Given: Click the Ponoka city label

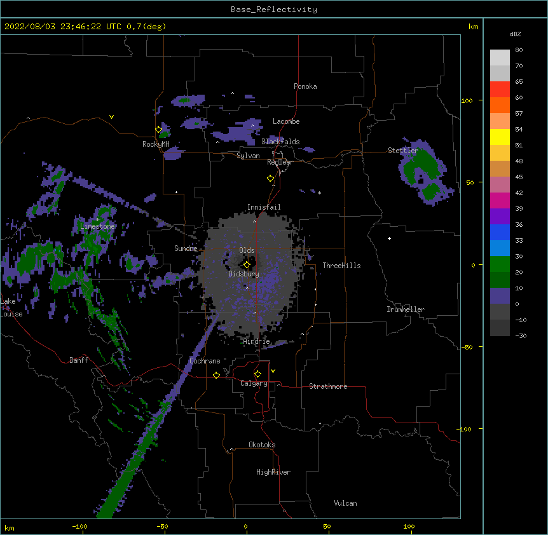Looking at the screenshot, I should (305, 86).
